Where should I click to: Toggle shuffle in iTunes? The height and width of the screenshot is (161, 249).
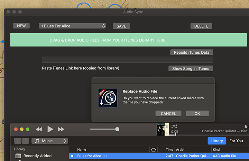(x=174, y=126)
